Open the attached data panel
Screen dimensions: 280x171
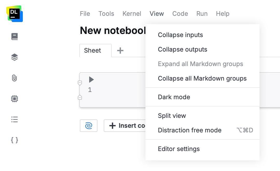[14, 57]
